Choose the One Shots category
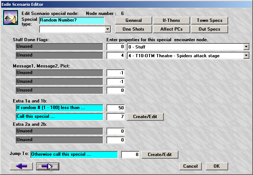253x175 pixels. [x=133, y=29]
